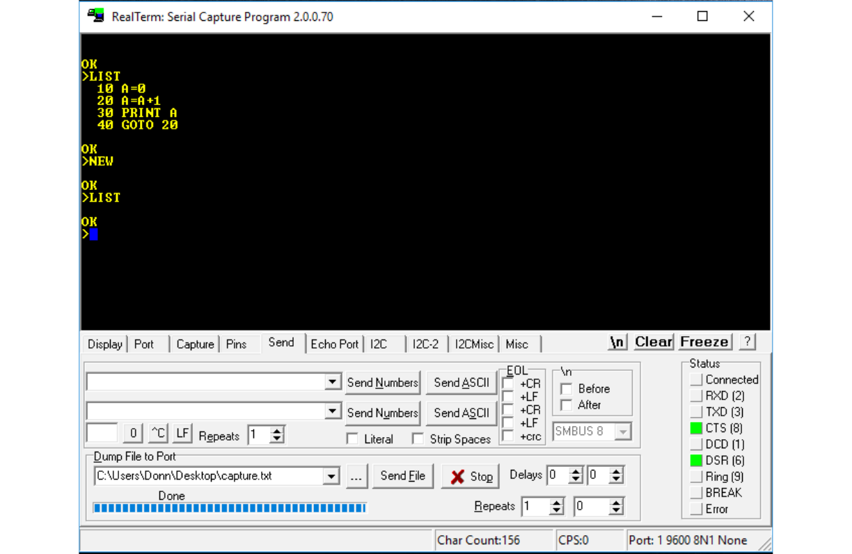Click the '30 PRINT A' terminal line
852x554 pixels.
(138, 113)
